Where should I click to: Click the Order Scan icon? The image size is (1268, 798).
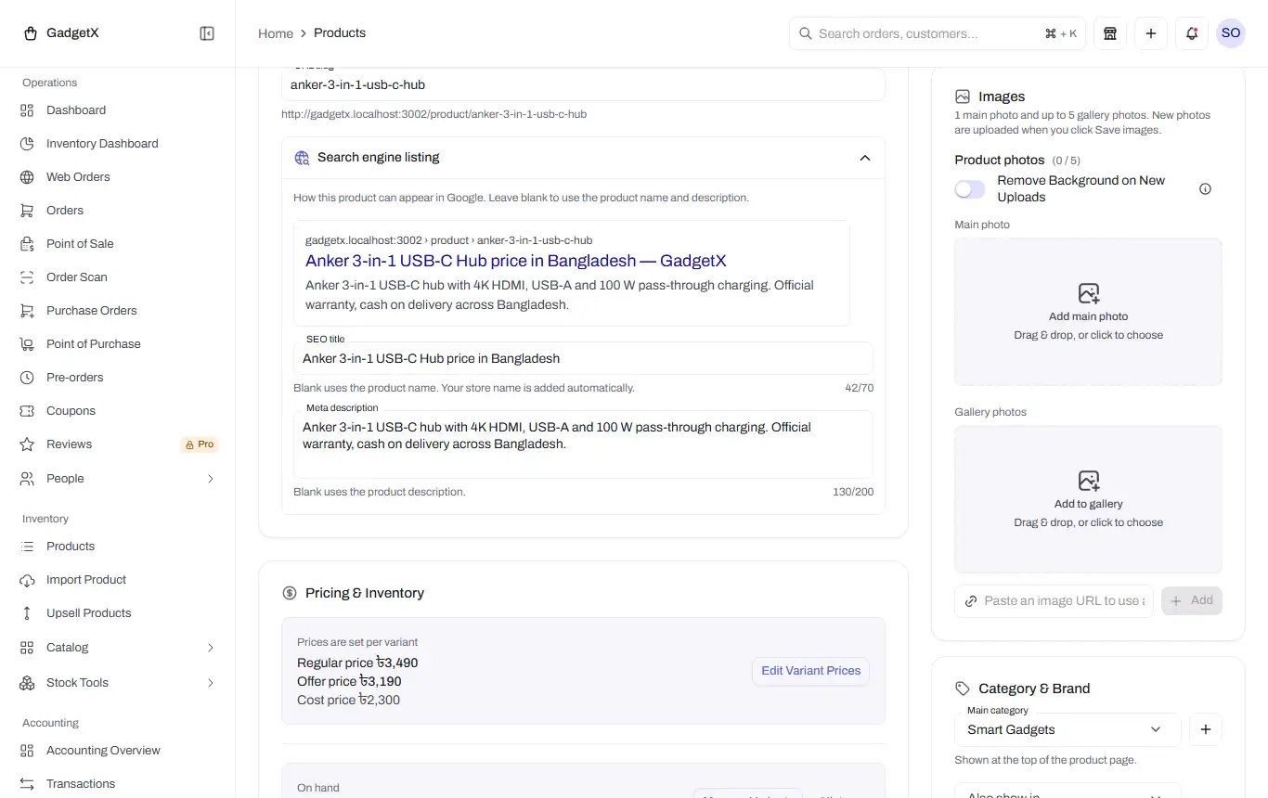(x=27, y=277)
